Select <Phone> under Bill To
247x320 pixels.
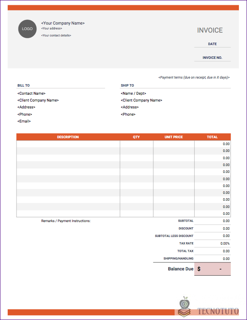click(x=25, y=114)
